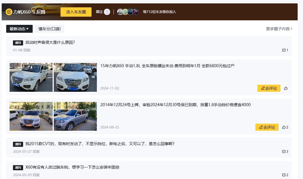
Task: Open post 15年力帆X60 手动1.8L 全款6800元
Action: [167, 66]
